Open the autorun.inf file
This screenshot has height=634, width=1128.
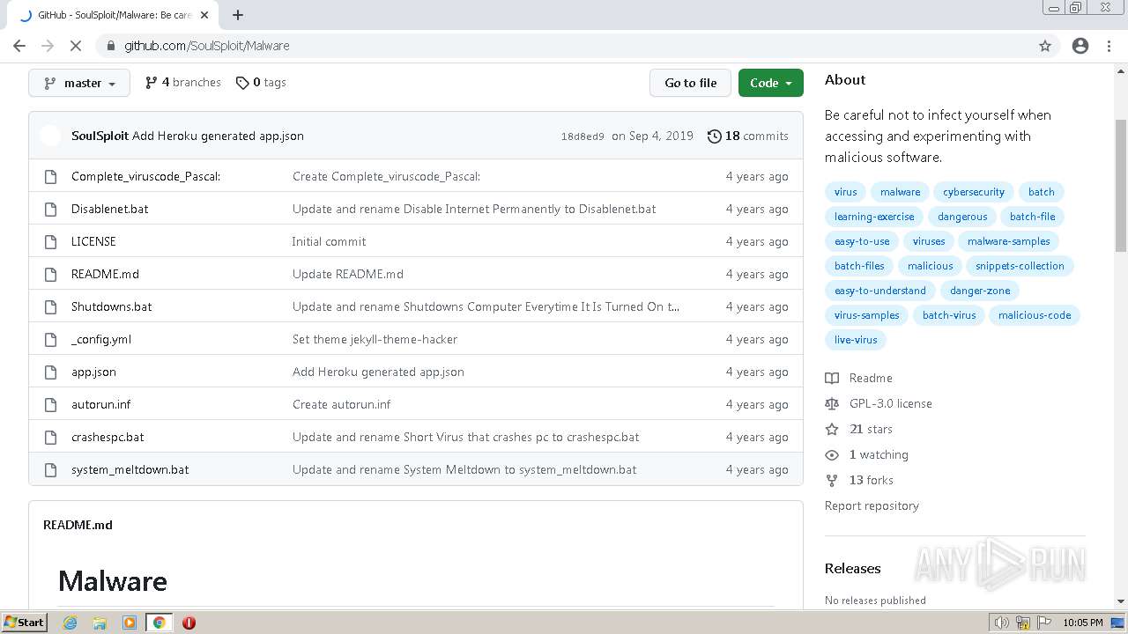(100, 404)
